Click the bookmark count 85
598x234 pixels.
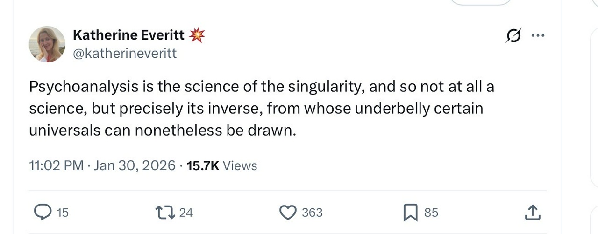click(x=431, y=213)
